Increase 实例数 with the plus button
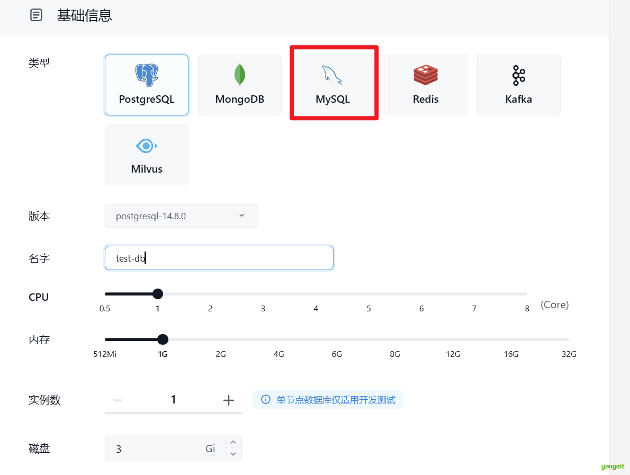 coord(229,400)
